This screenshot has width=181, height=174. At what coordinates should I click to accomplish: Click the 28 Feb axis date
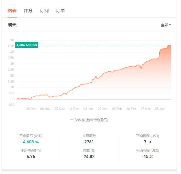[131, 109]
